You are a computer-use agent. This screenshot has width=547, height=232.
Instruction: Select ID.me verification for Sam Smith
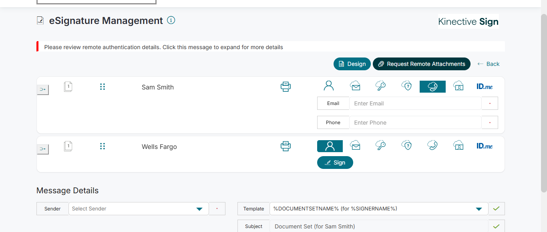[485, 86]
